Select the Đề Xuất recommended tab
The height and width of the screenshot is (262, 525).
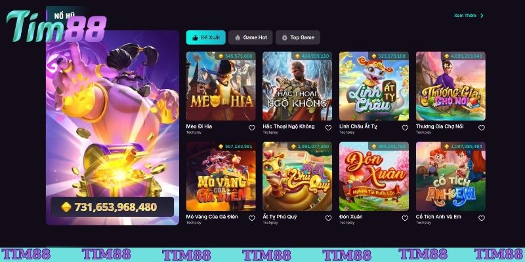(206, 37)
